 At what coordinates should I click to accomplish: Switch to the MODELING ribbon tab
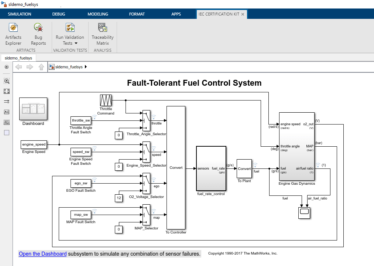coord(97,14)
